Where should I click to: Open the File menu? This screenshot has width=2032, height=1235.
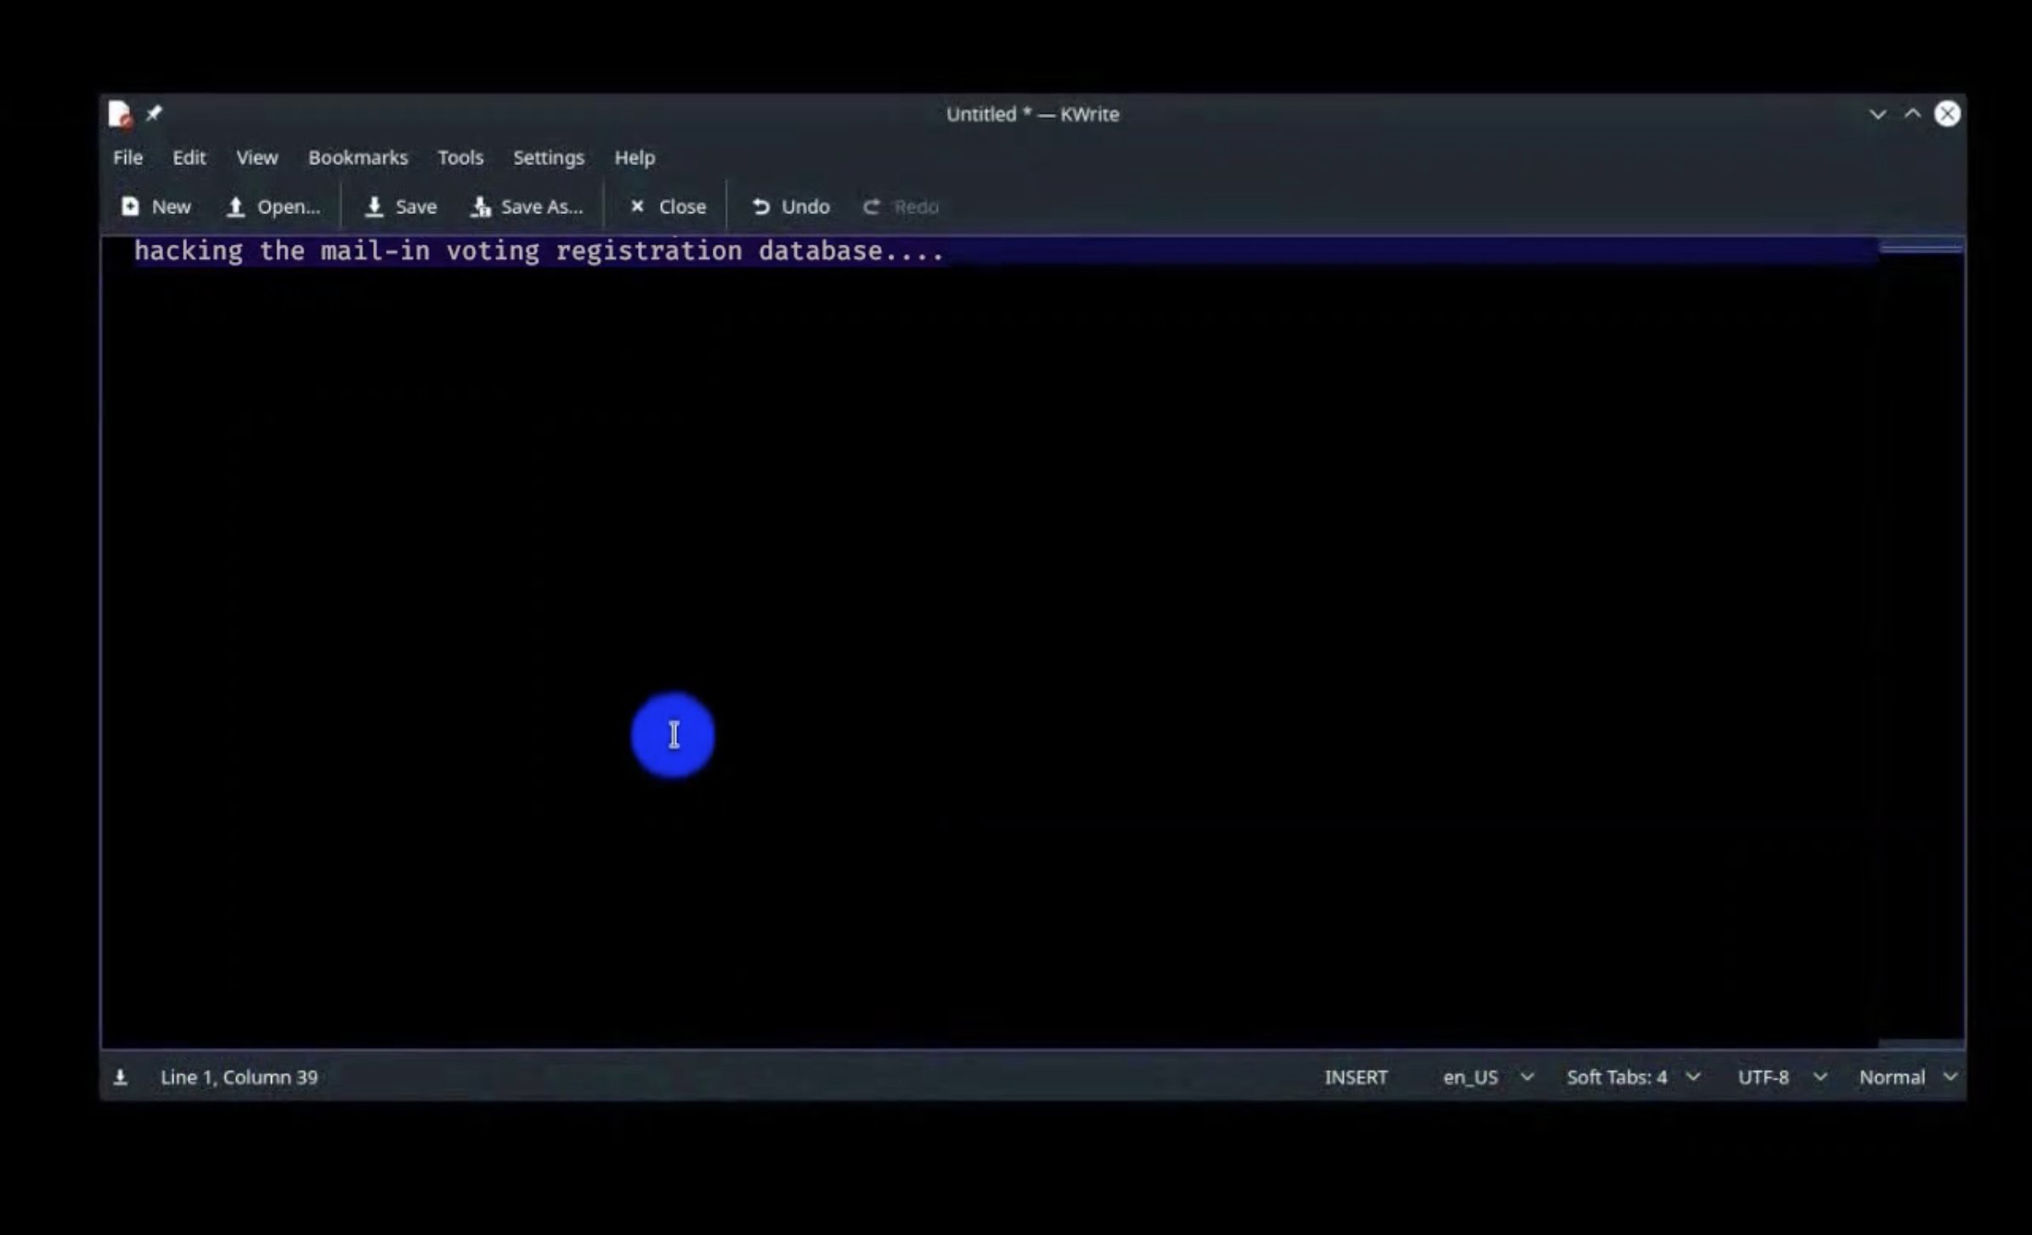click(x=128, y=157)
